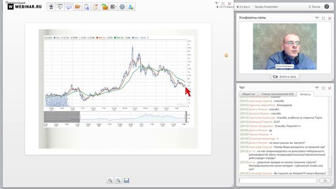Click the stock chart slide image
The height and width of the screenshot is (189, 336).
point(118,89)
